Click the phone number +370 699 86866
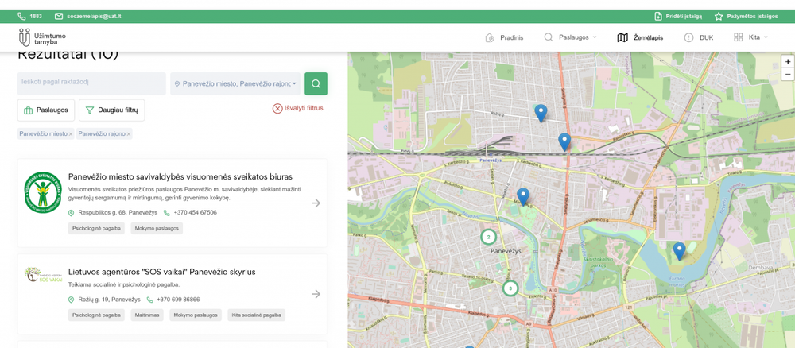The height and width of the screenshot is (348, 795). click(x=178, y=300)
